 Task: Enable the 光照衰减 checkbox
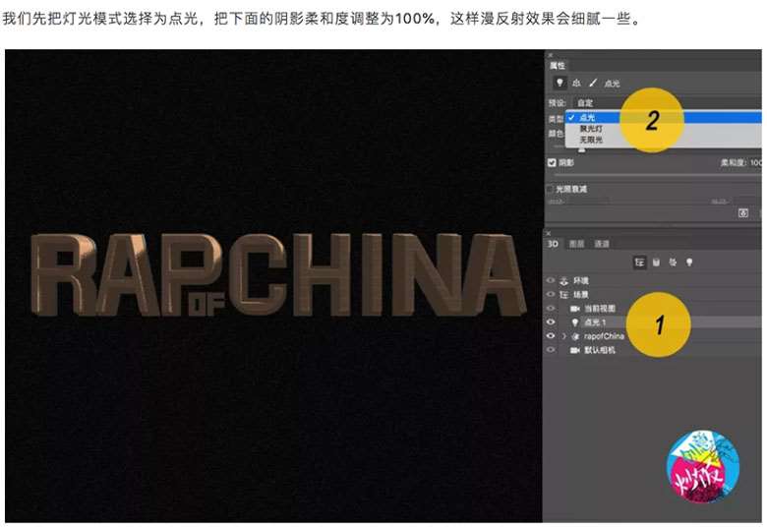pos(551,189)
